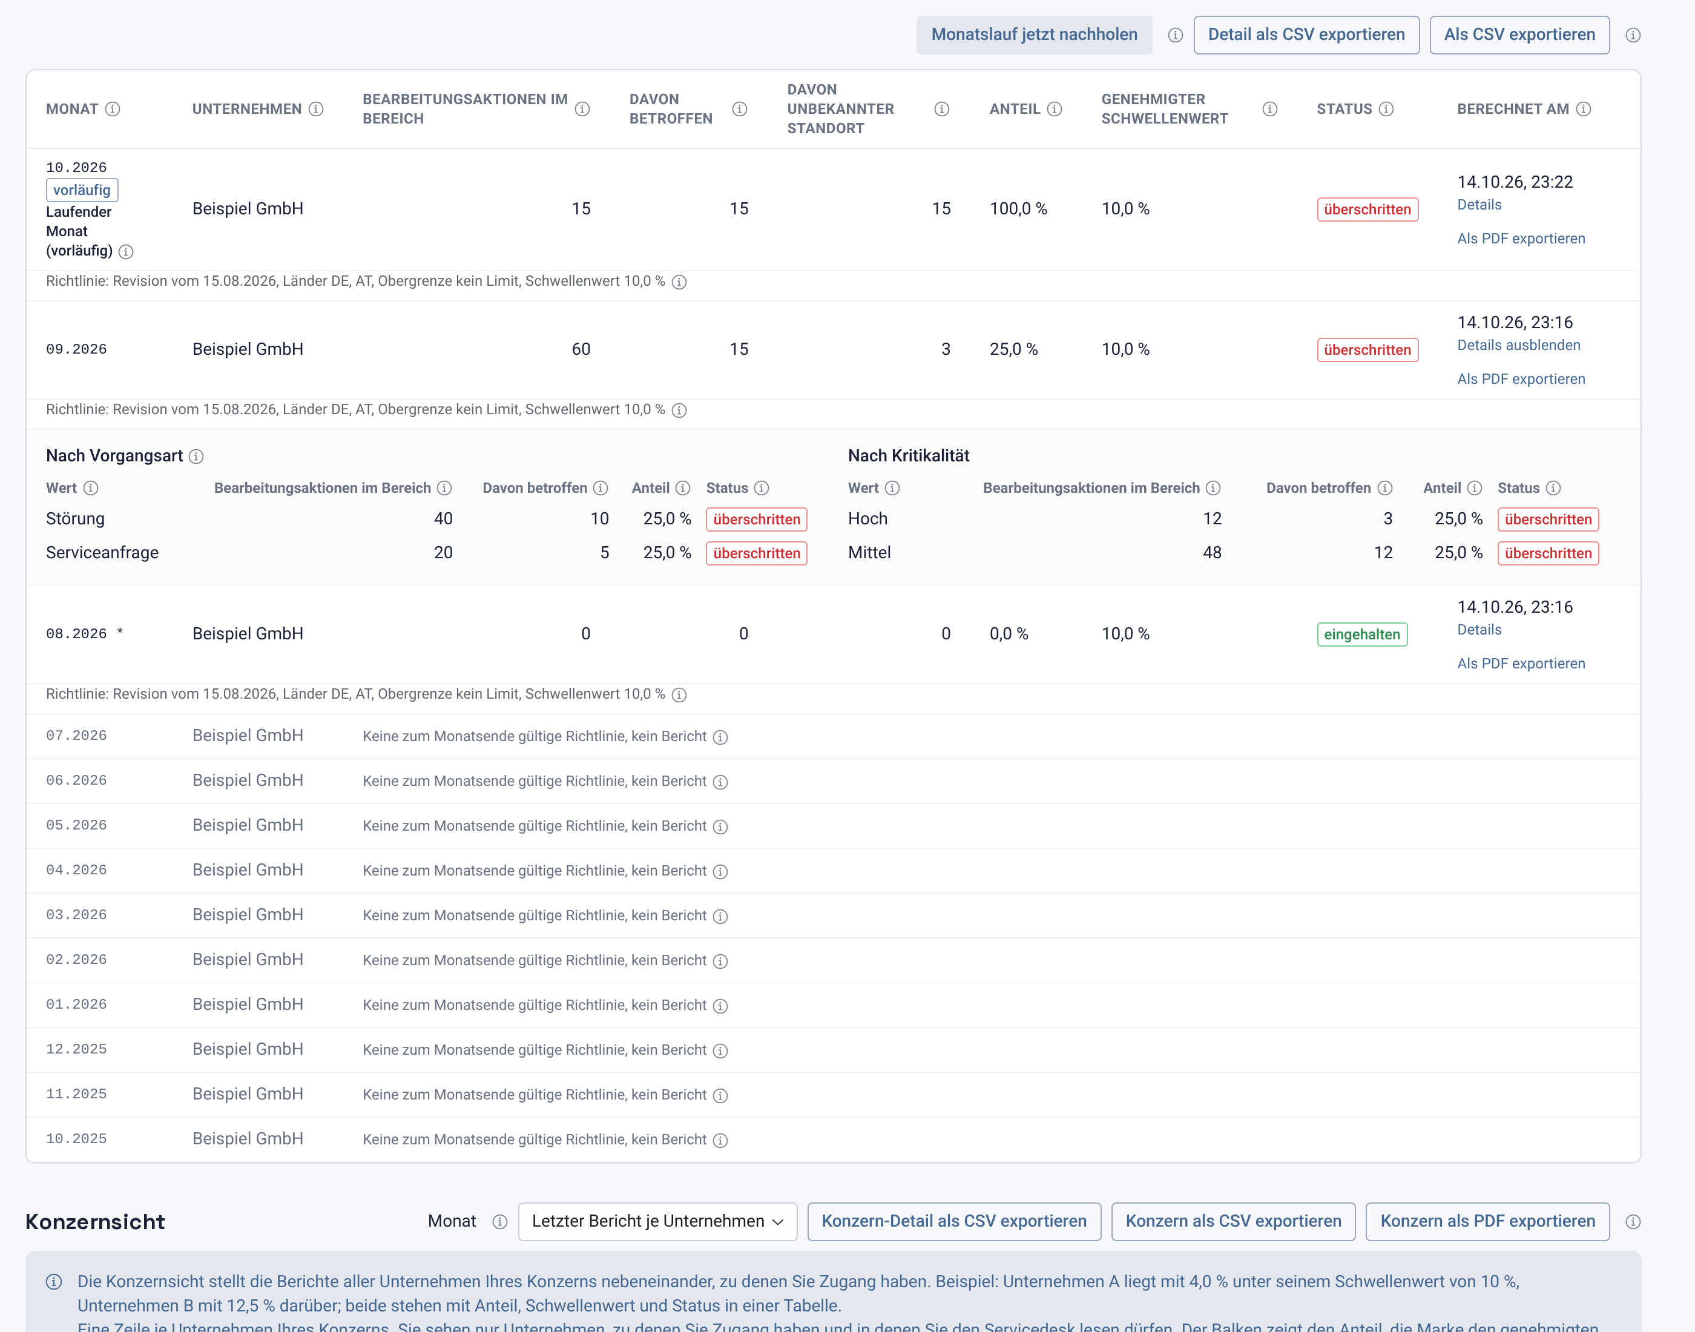Click info icon next to Nach Vorgangsart heading
This screenshot has width=1695, height=1332.
pos(197,457)
